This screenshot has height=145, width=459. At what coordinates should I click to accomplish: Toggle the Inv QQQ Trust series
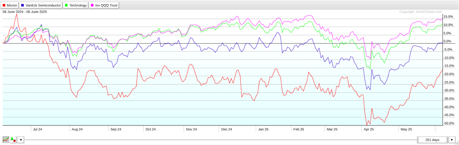click(x=104, y=5)
